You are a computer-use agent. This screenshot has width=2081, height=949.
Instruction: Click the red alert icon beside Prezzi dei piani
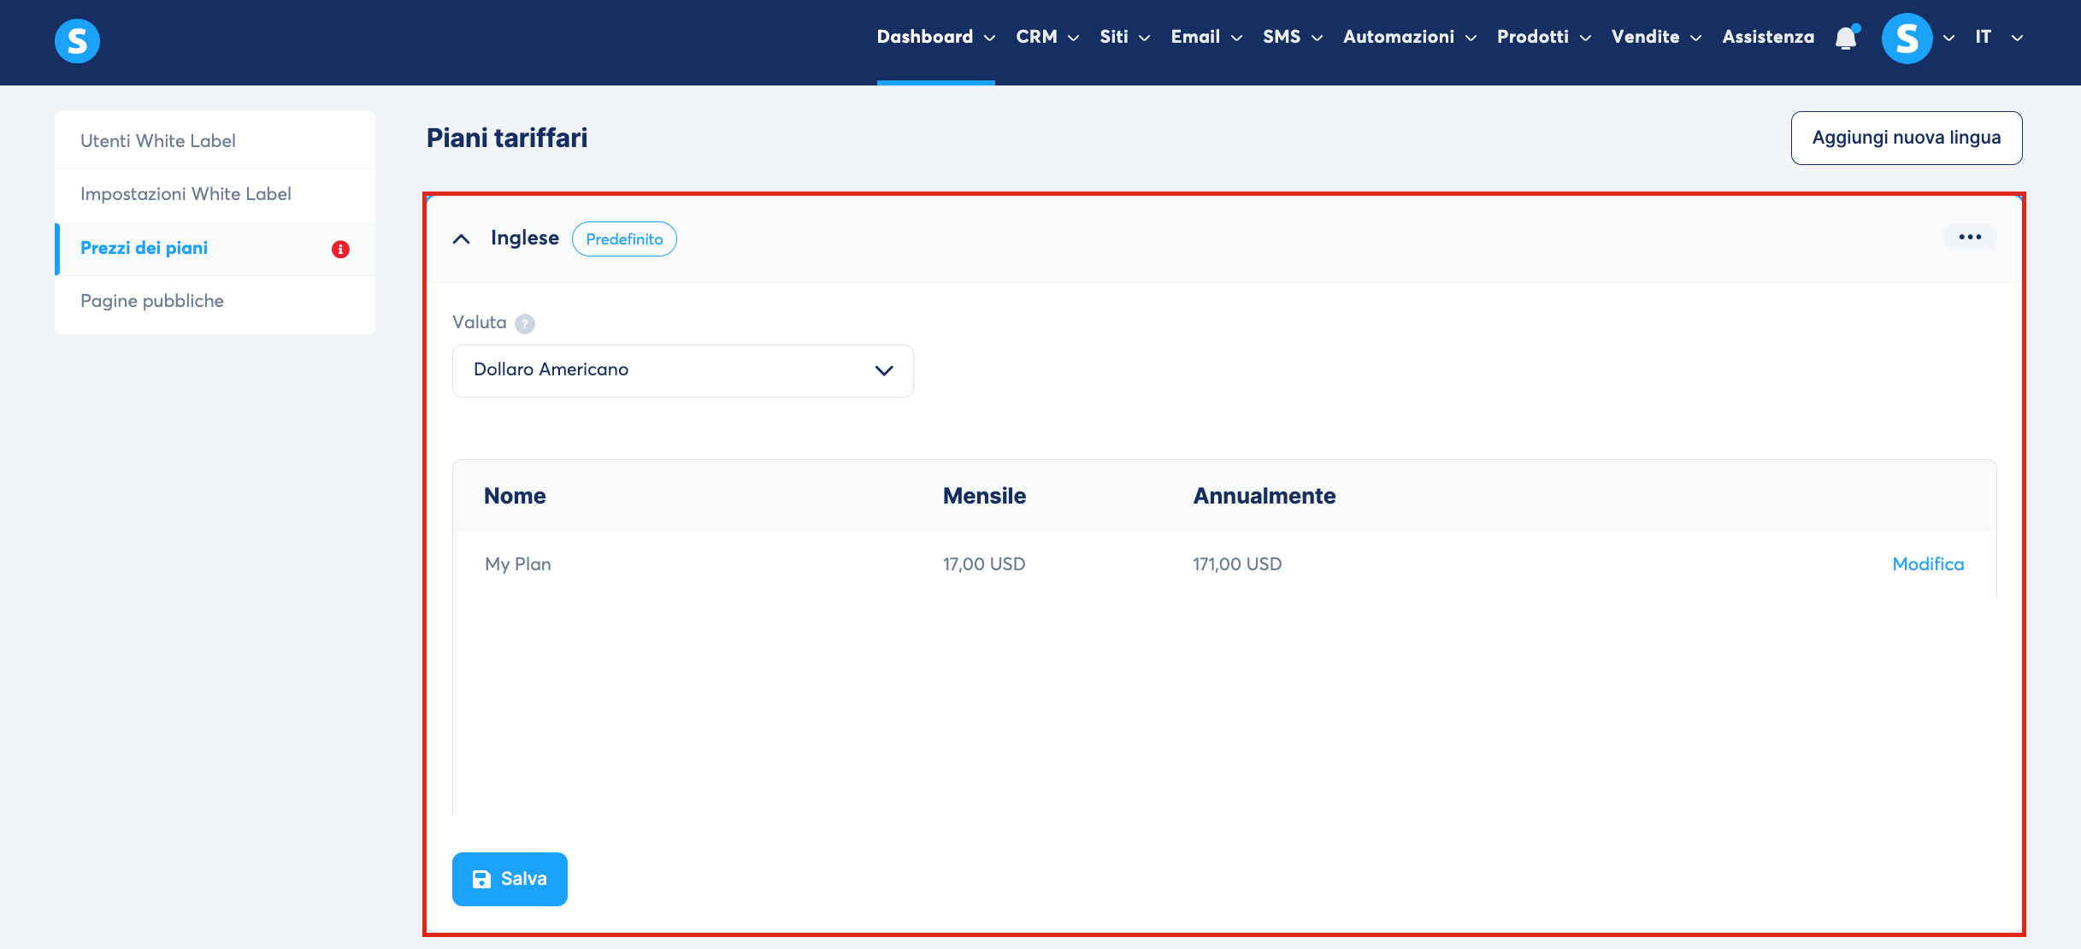(340, 249)
